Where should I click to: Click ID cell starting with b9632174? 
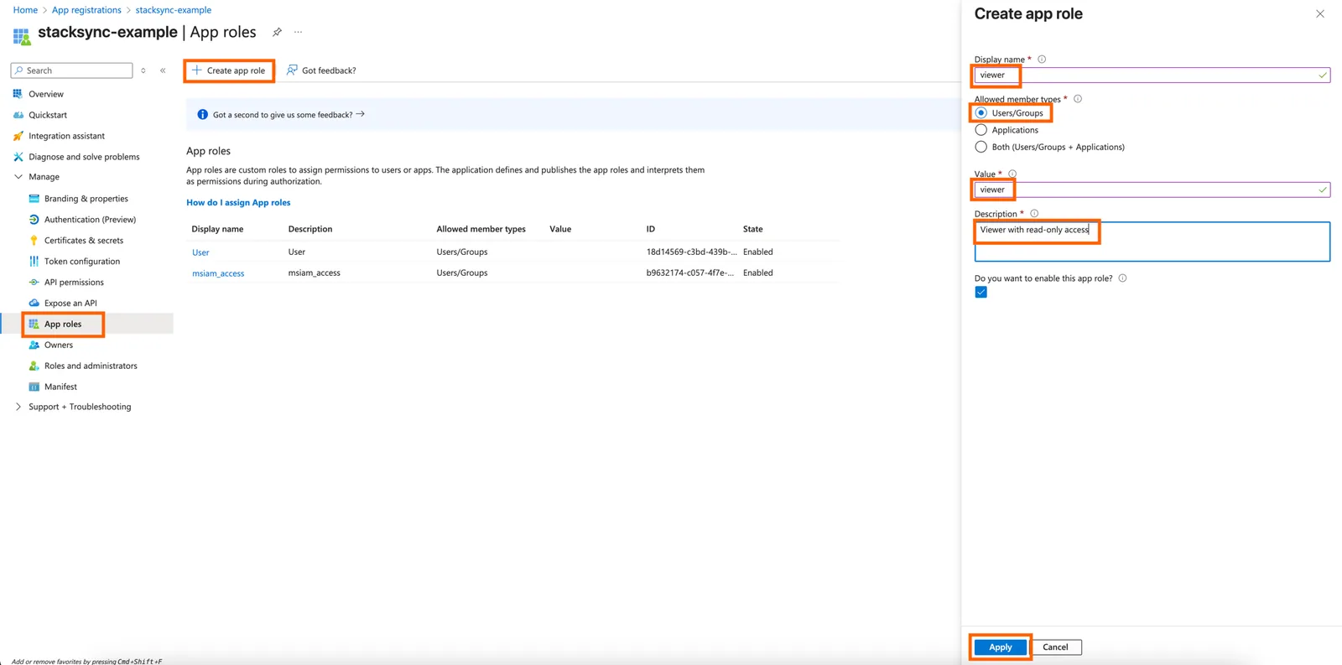(x=689, y=273)
